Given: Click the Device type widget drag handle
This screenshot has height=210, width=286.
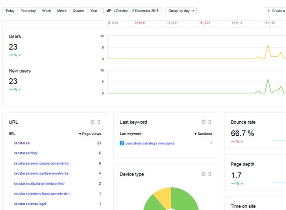Looking at the screenshot, I should coord(210,174).
